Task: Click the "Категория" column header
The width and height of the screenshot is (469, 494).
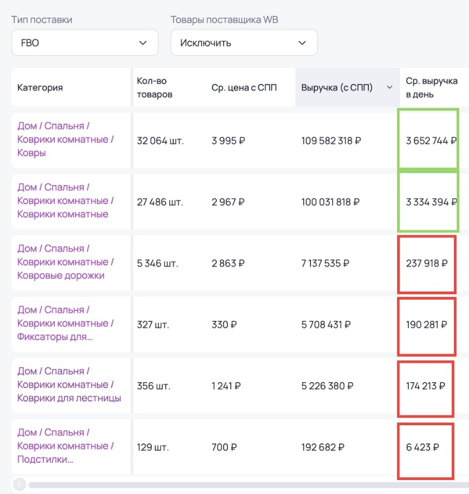Action: click(40, 88)
